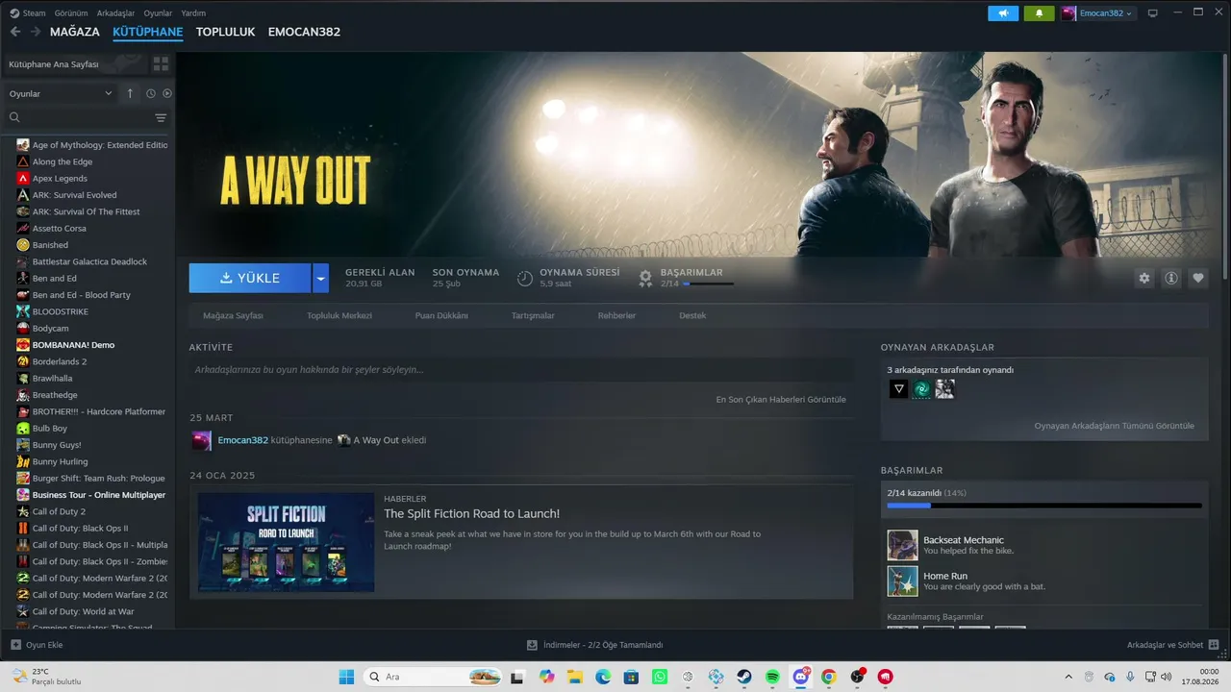Open the Steam app on the taskbar
1231x692 pixels.
tap(744, 677)
